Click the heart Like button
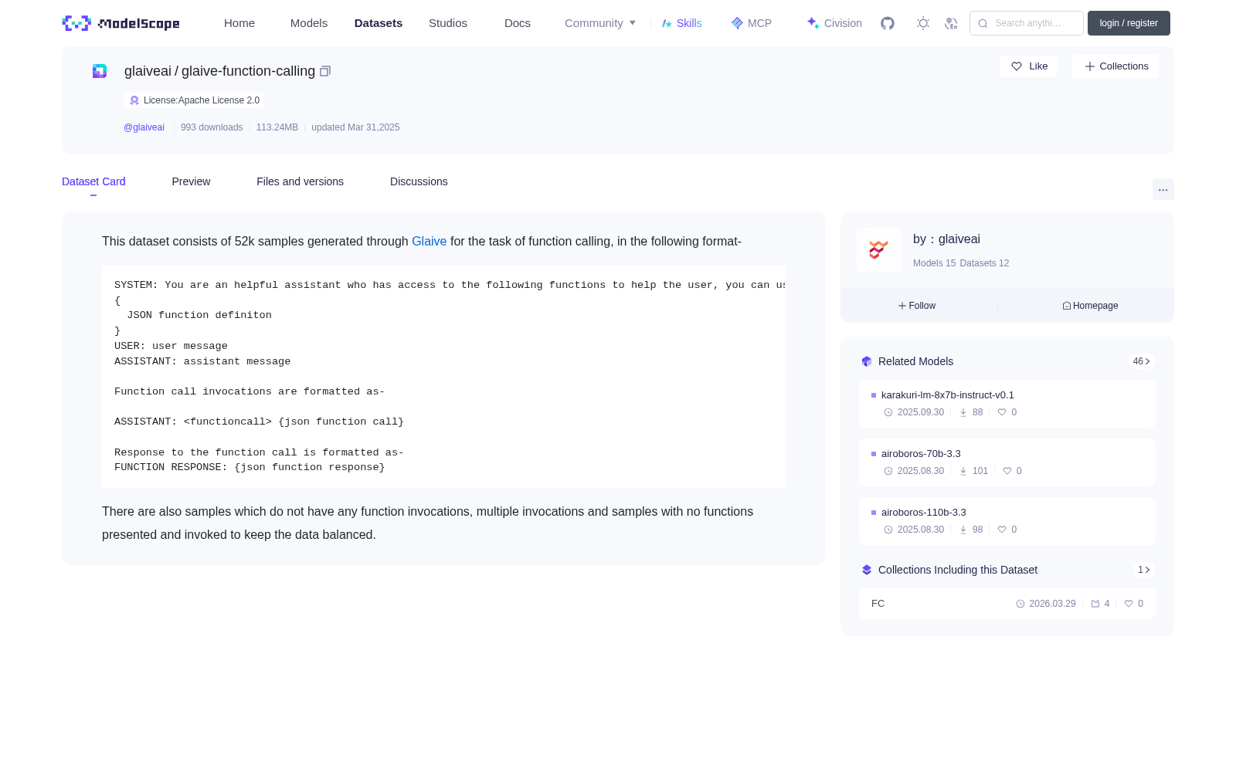Screen dimensions: 1236x772 [x=1028, y=66]
